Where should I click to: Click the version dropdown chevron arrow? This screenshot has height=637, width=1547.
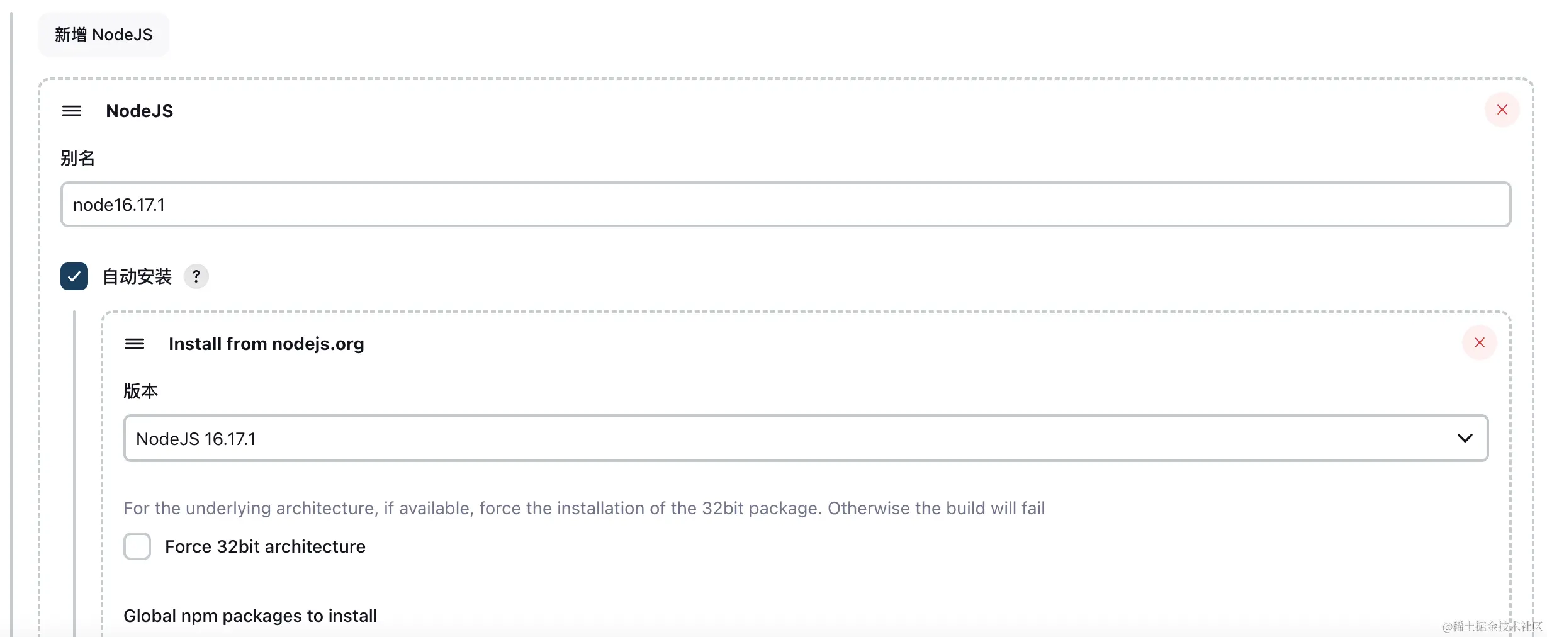[x=1465, y=438]
